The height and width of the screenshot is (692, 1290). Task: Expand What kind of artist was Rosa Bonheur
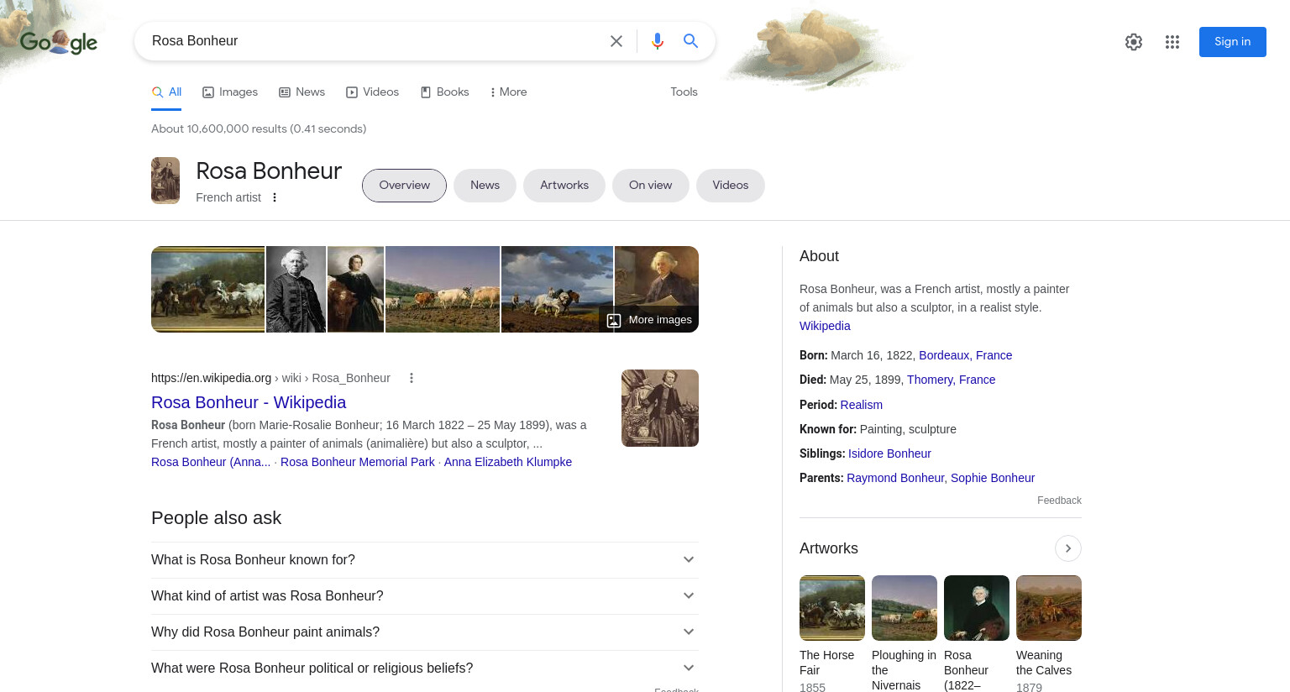click(425, 596)
